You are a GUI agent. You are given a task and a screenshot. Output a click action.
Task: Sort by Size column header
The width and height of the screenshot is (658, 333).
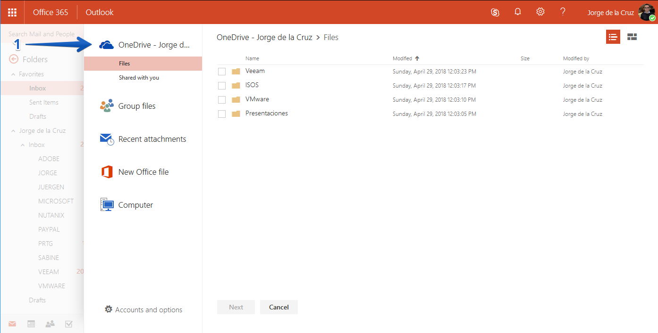[x=525, y=58]
